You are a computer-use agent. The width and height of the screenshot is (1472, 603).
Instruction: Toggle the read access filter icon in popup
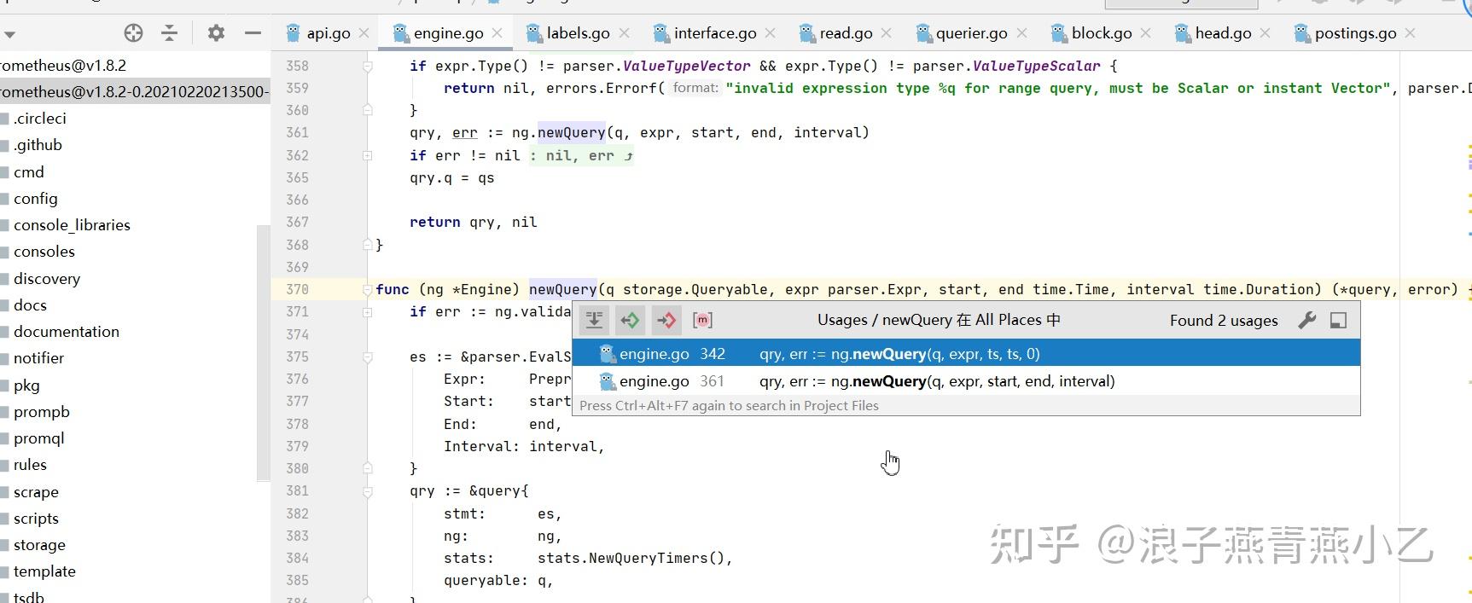pos(630,320)
